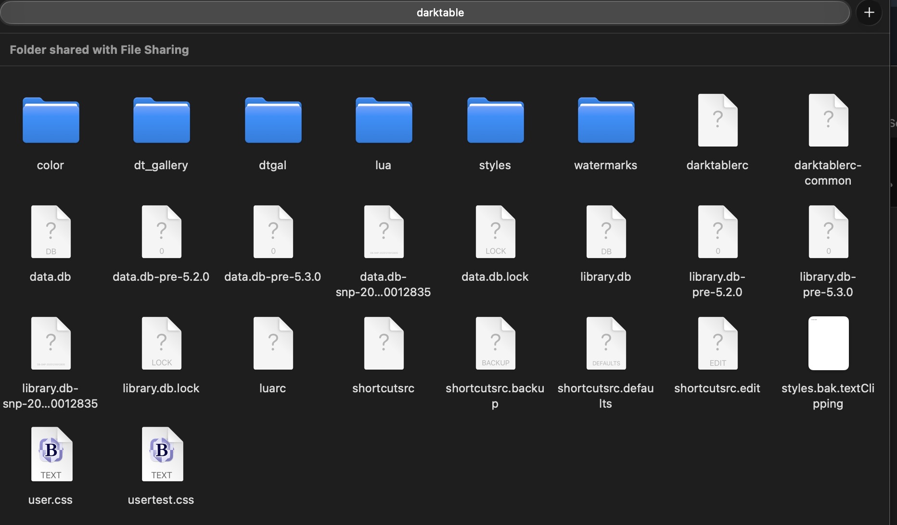Select the darktablerc-common file
Viewport: 897px width, 525px height.
828,120
